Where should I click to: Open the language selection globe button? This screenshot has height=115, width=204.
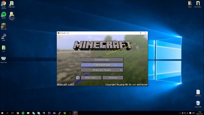pyautogui.click(x=78, y=78)
